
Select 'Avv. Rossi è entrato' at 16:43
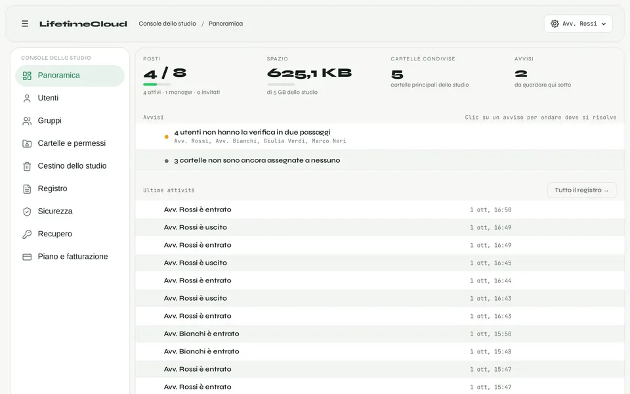click(380, 316)
